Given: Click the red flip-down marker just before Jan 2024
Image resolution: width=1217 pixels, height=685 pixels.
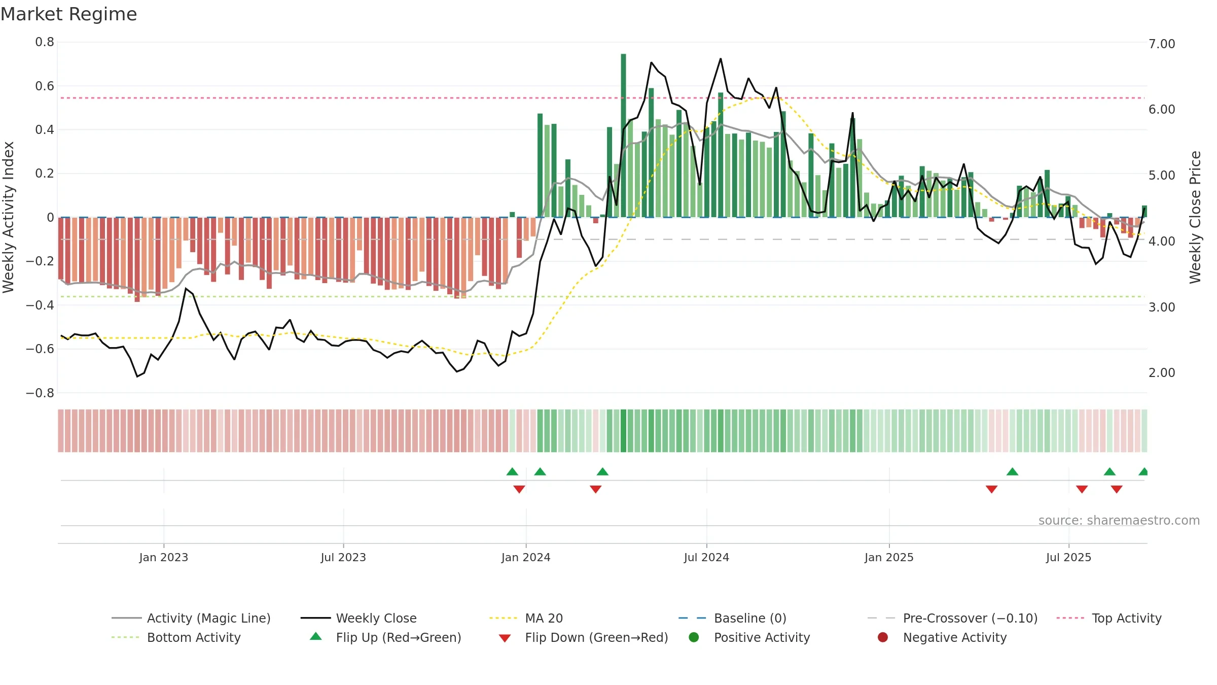Looking at the screenshot, I should (x=519, y=489).
